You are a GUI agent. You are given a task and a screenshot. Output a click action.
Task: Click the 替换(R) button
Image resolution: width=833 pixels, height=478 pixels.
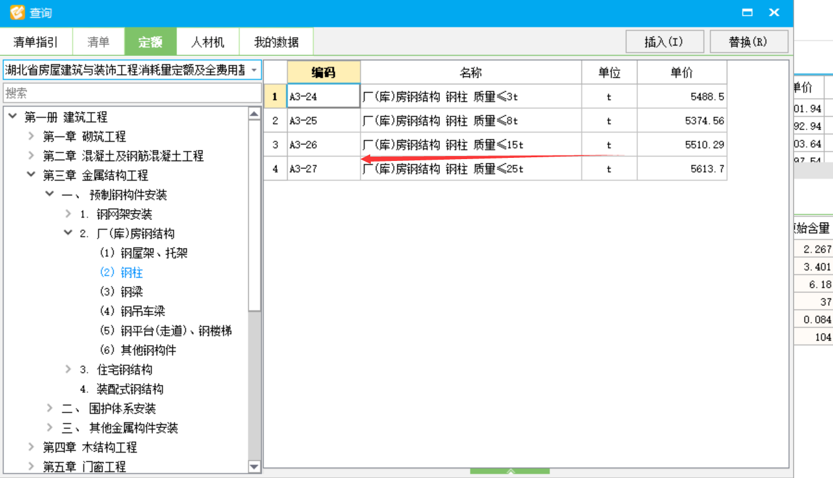coord(749,42)
